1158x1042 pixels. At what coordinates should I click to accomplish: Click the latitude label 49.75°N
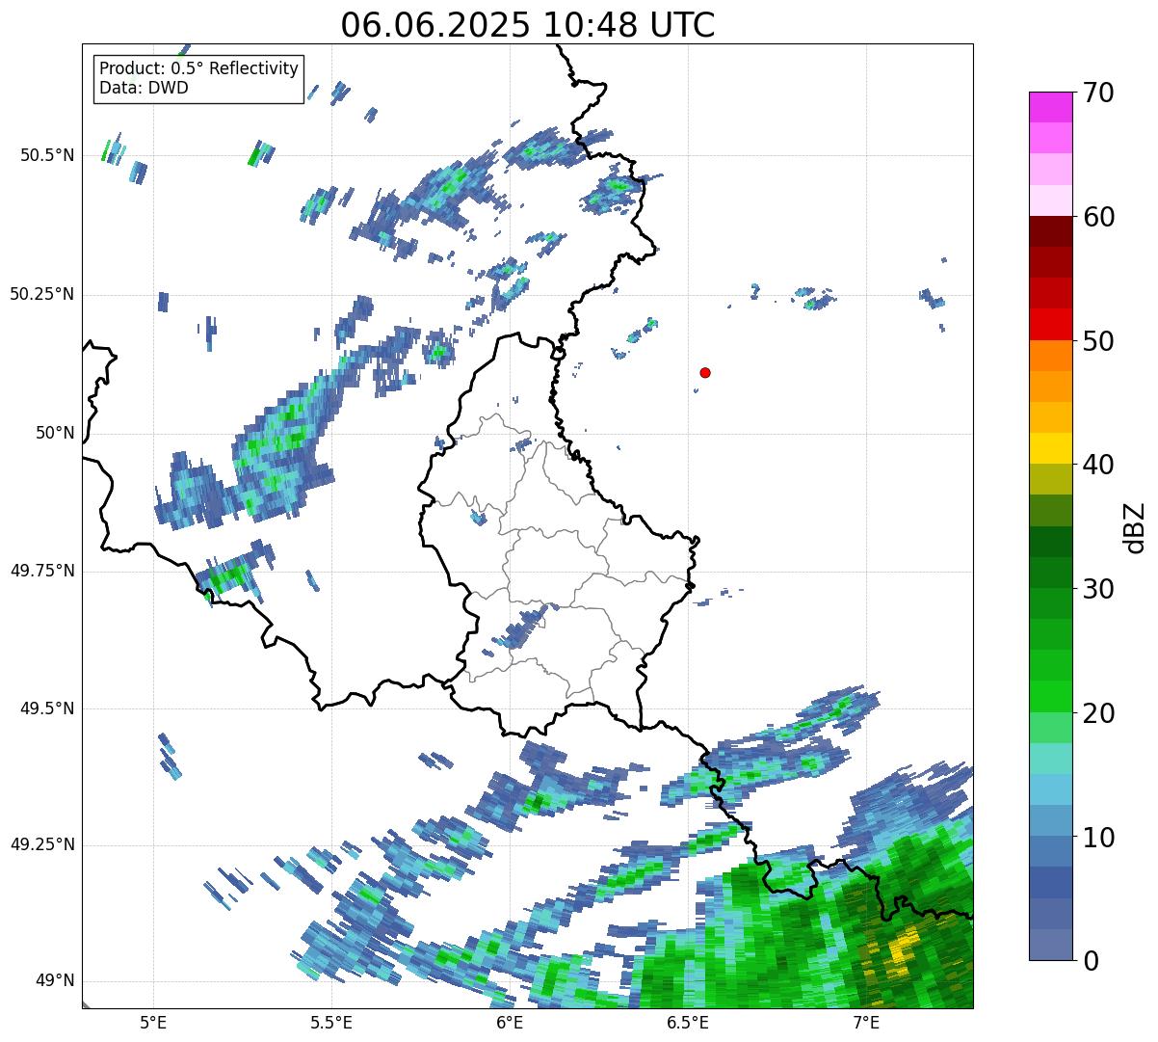click(42, 571)
